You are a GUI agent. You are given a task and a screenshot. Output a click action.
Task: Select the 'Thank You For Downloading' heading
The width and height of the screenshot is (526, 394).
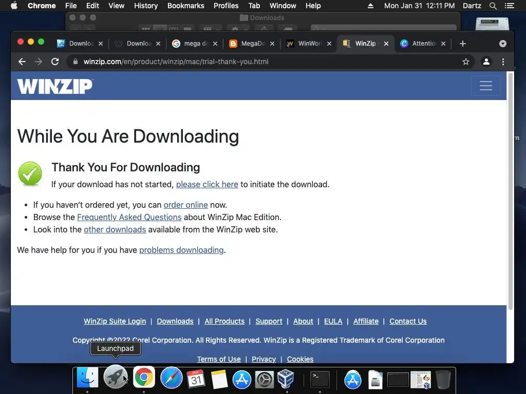125,167
